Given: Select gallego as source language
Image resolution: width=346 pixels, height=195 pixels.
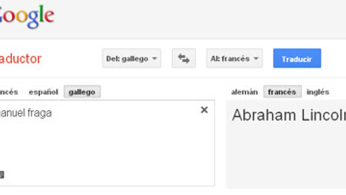Looking at the screenshot, I should [x=82, y=92].
